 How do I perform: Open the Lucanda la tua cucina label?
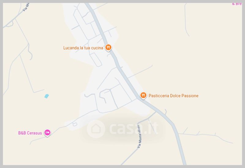coord(83,48)
